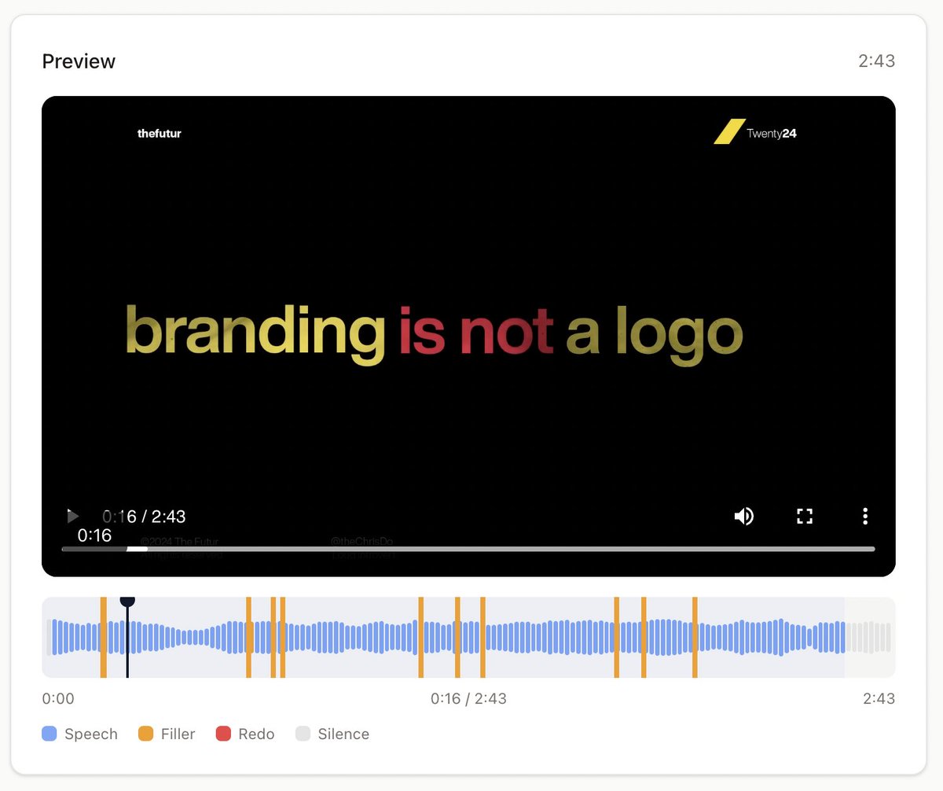The width and height of the screenshot is (943, 791).
Task: Click the Redo legend color indicator
Action: tap(223, 733)
